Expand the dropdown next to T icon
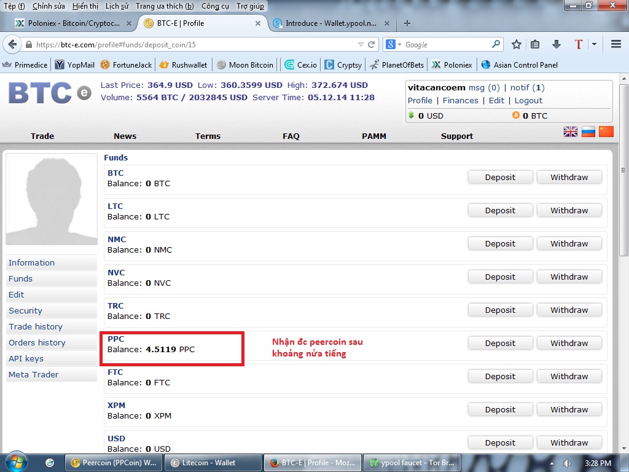The height and width of the screenshot is (472, 629). click(594, 44)
